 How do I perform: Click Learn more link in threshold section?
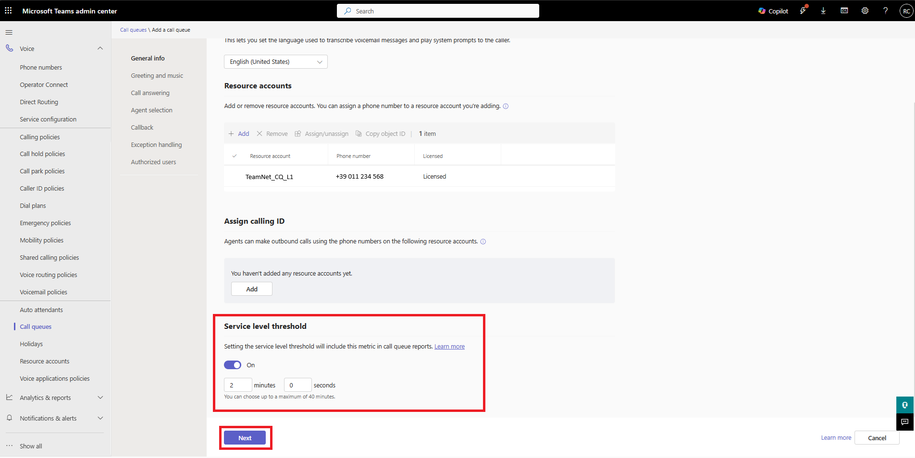[449, 347]
